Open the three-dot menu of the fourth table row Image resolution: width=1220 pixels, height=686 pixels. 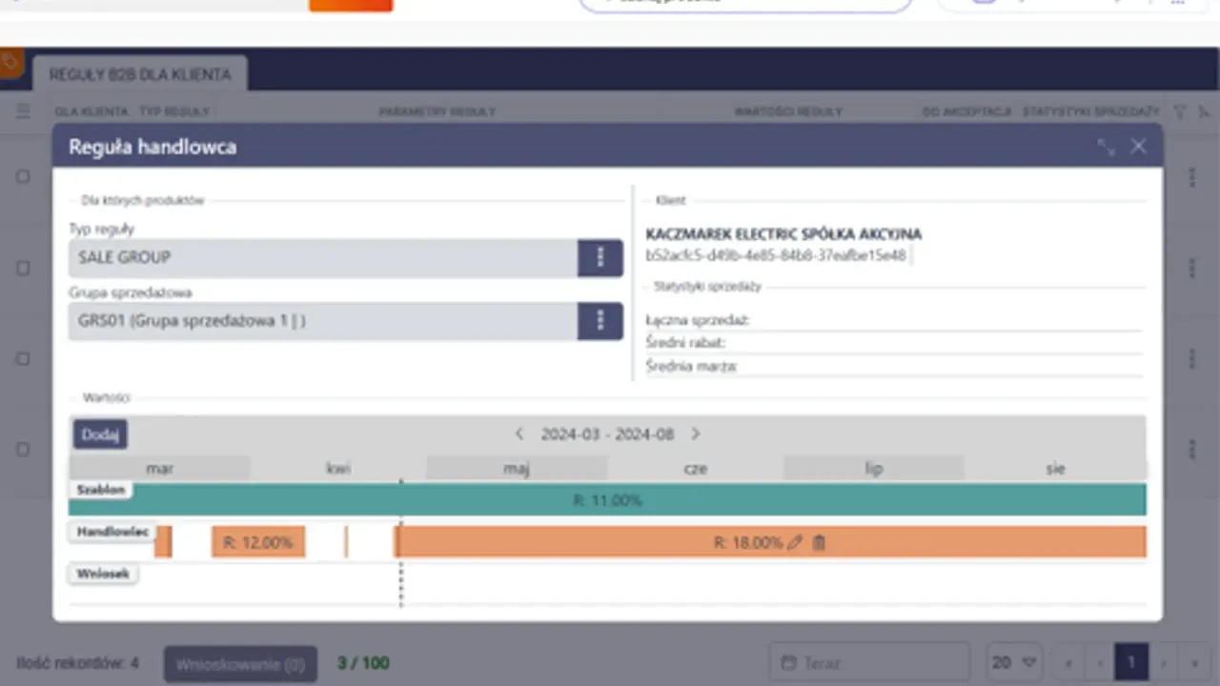[x=1191, y=449]
